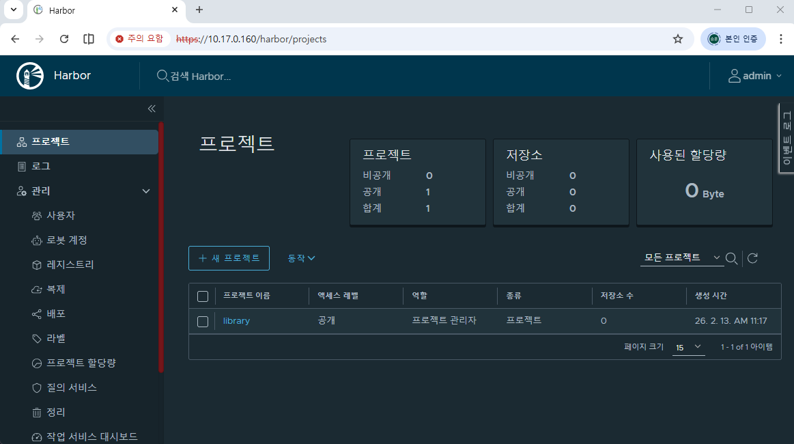
Task: Open 질의 서비스 page
Action: 72,388
